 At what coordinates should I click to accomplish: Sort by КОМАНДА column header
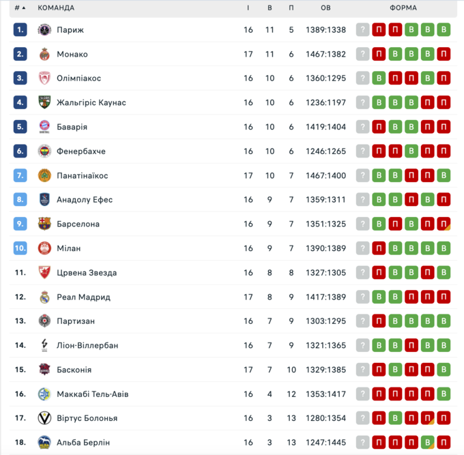click(56, 8)
